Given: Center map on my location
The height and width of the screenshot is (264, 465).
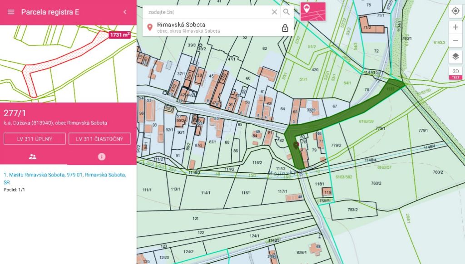Looking at the screenshot, I should pos(455,11).
